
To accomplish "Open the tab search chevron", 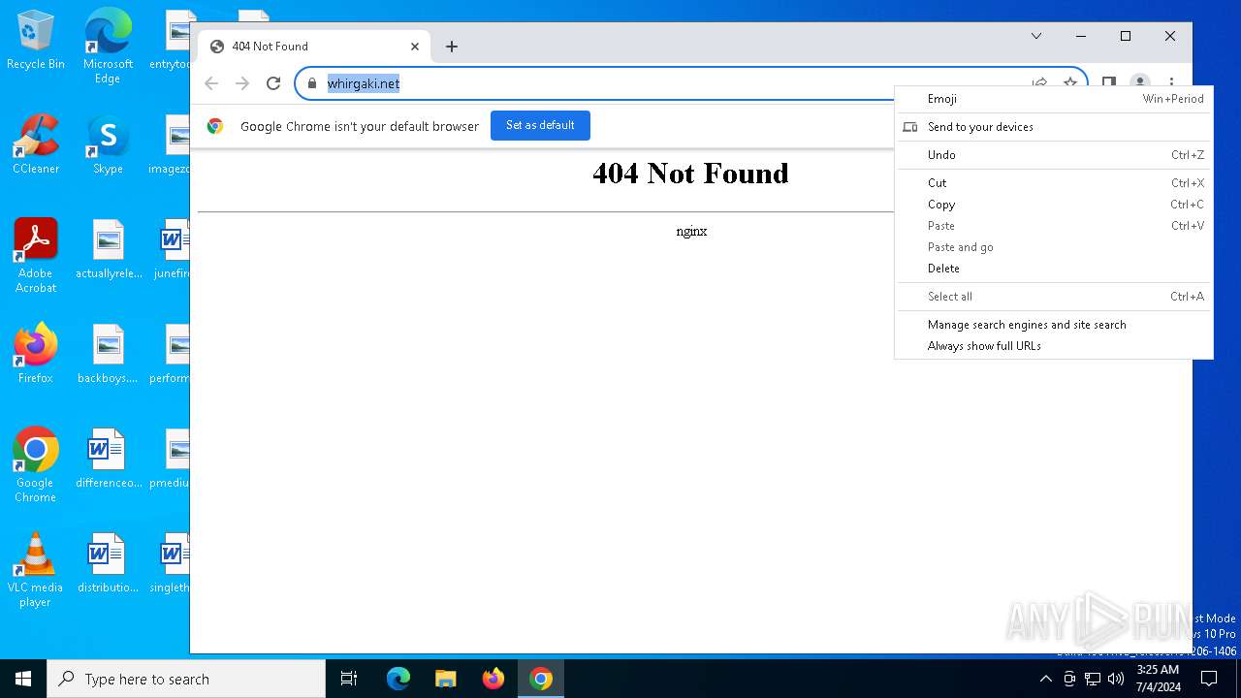I will coord(1036,36).
